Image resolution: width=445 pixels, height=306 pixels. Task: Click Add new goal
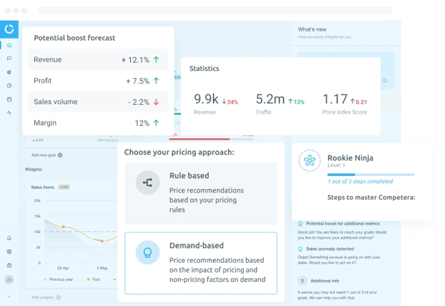pyautogui.click(x=47, y=155)
